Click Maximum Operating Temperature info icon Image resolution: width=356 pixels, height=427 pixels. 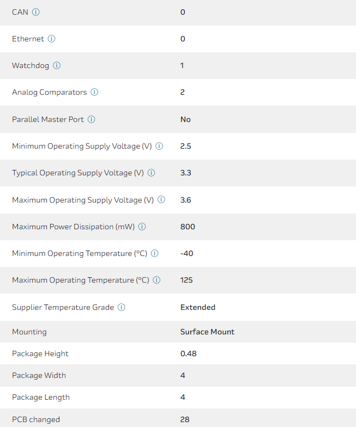[156, 280]
